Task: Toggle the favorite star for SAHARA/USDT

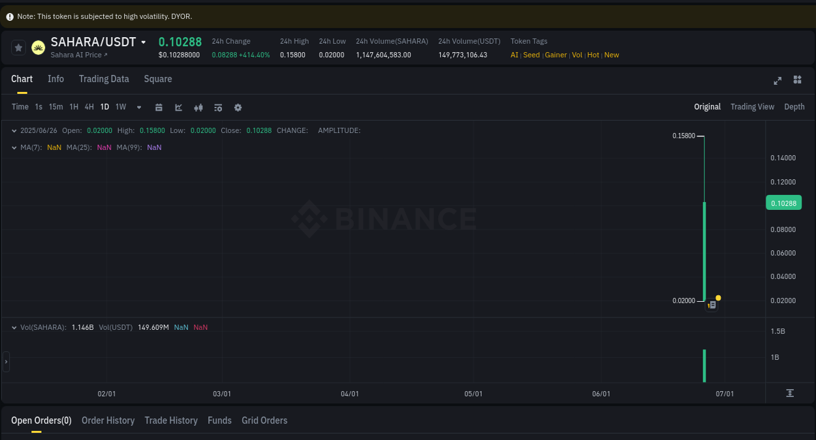Action: click(x=18, y=47)
